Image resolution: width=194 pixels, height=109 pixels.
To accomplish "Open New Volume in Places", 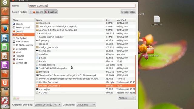I will (x=23, y=41).
